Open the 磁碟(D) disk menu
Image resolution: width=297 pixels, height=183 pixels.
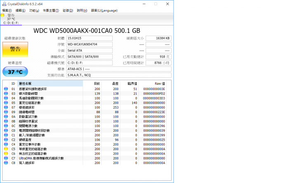click(x=68, y=11)
